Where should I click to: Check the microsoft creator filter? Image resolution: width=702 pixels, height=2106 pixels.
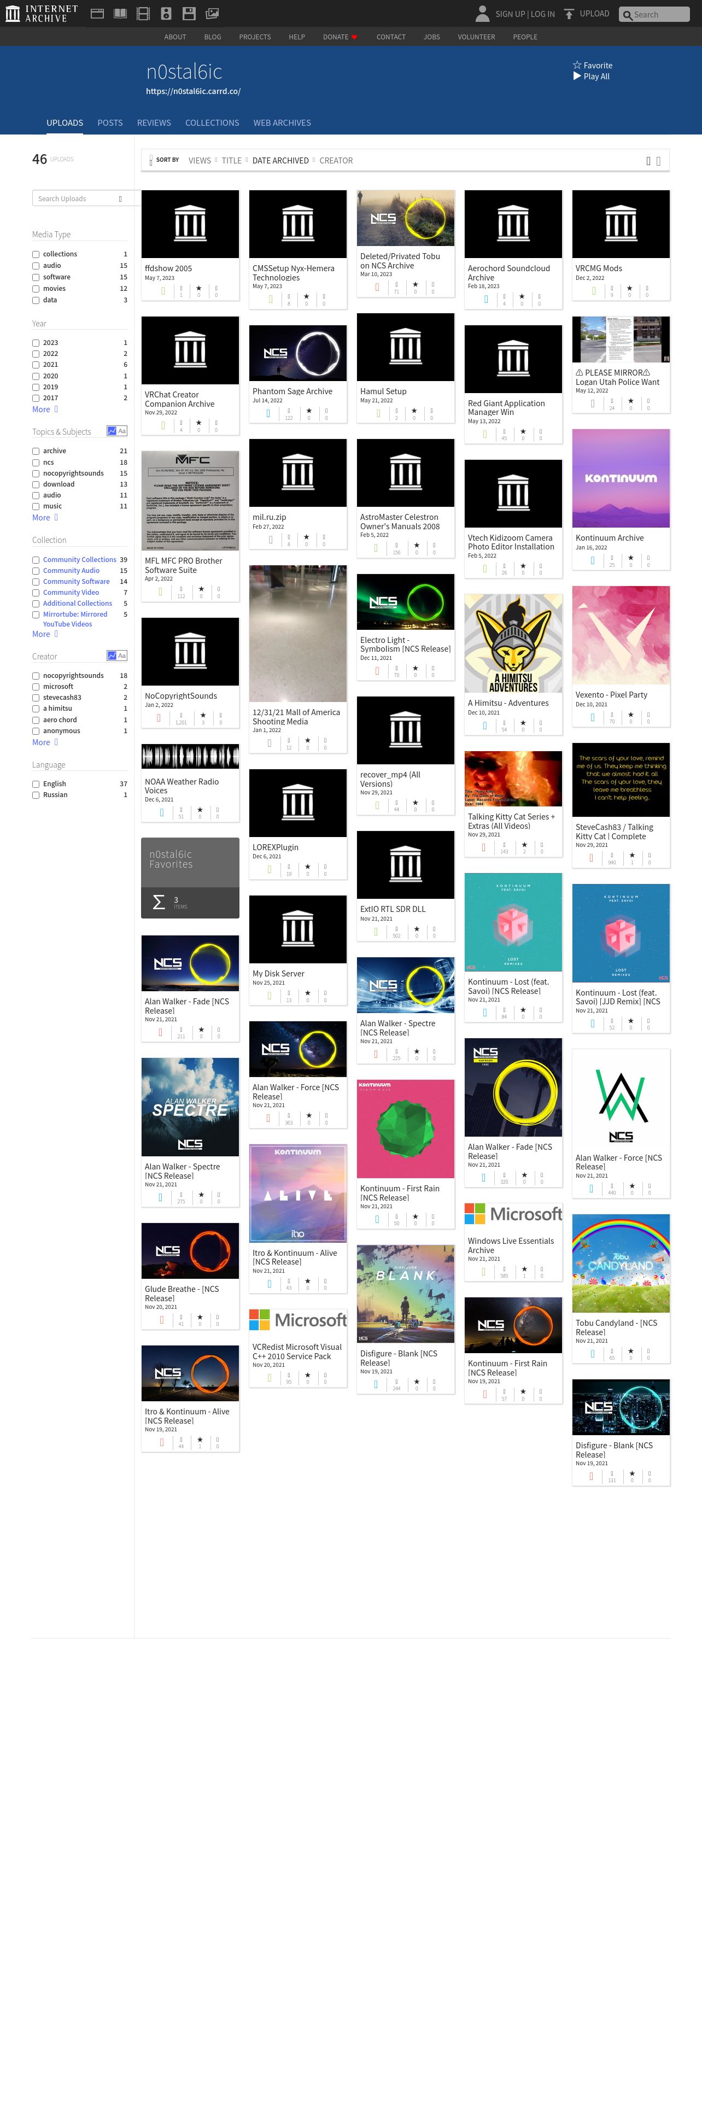[x=36, y=687]
